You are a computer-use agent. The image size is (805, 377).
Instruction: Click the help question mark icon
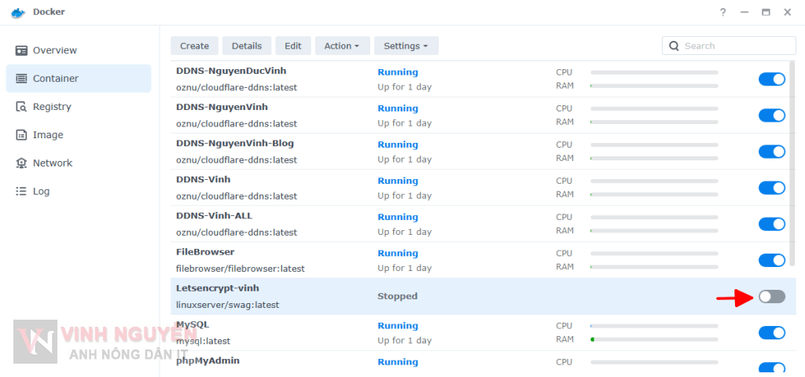tap(722, 13)
